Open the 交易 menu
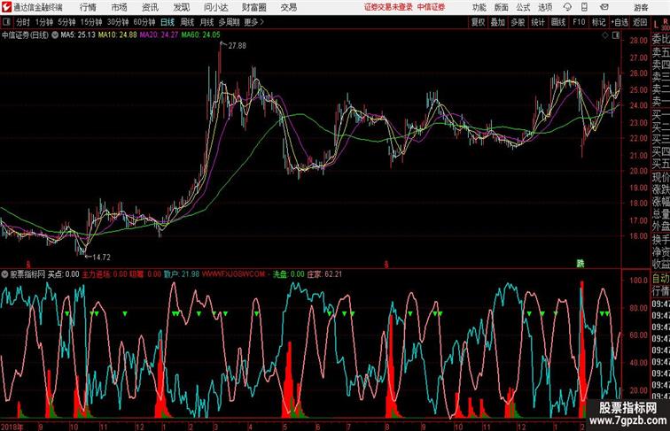 (289, 7)
